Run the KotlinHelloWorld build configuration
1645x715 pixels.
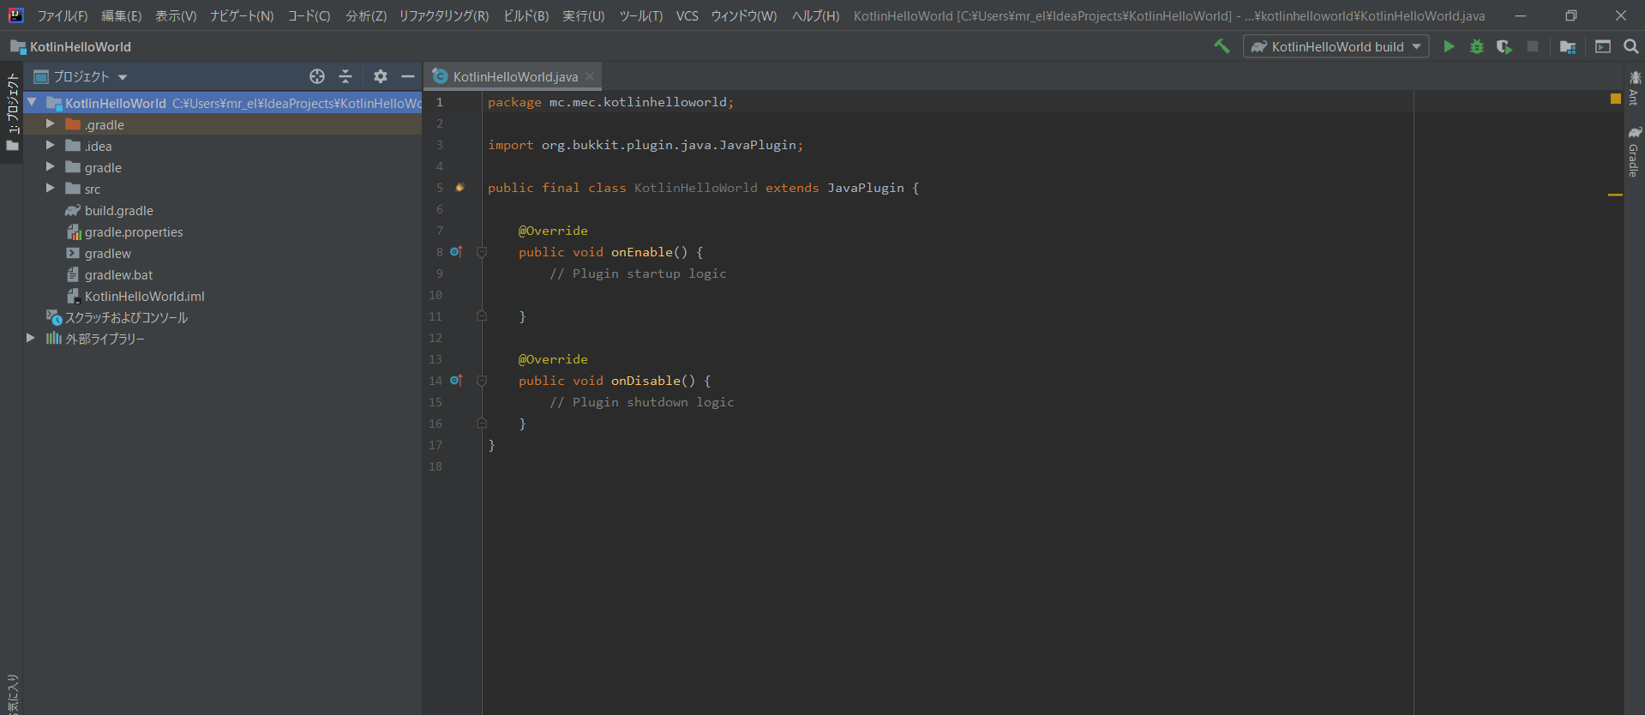[x=1449, y=46]
